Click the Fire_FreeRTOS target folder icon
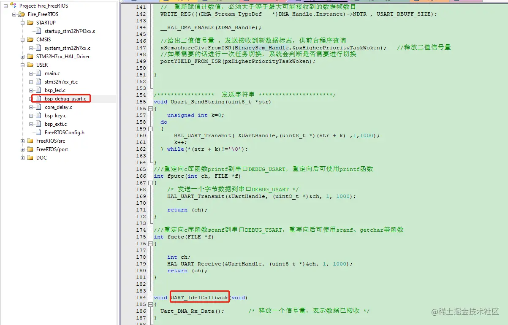508x325 pixels. pos(22,14)
